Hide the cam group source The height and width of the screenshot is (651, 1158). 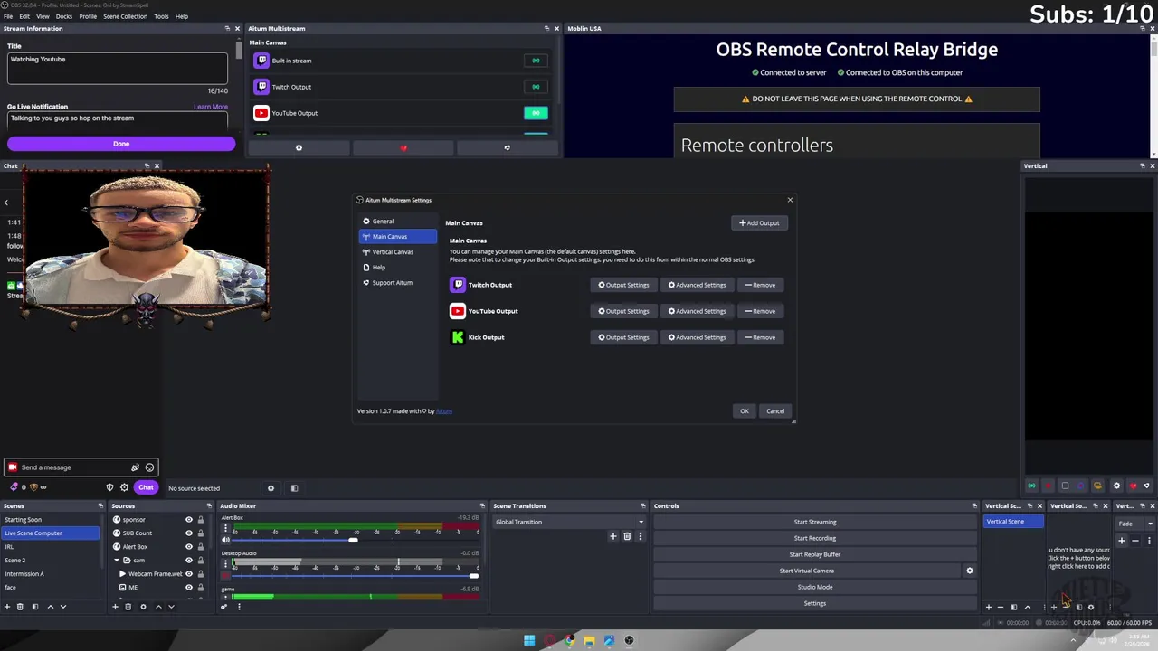[x=189, y=561]
